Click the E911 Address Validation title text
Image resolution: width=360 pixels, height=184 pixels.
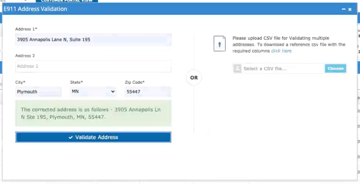click(36, 9)
